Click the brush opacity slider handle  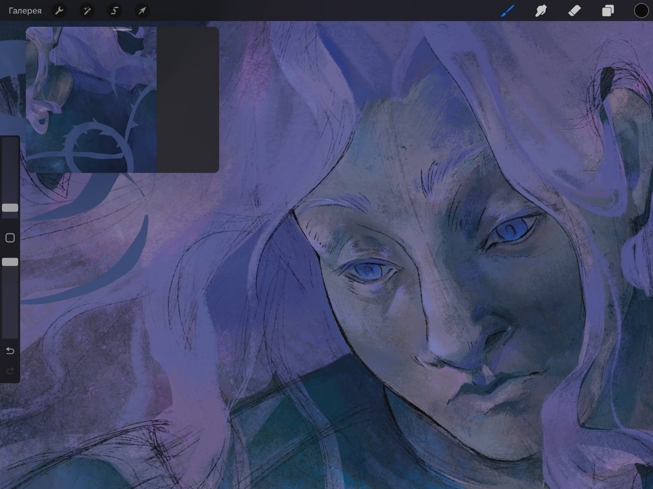click(x=10, y=262)
